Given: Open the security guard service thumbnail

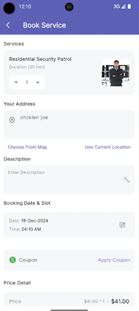Looking at the screenshot, I should tap(116, 73).
